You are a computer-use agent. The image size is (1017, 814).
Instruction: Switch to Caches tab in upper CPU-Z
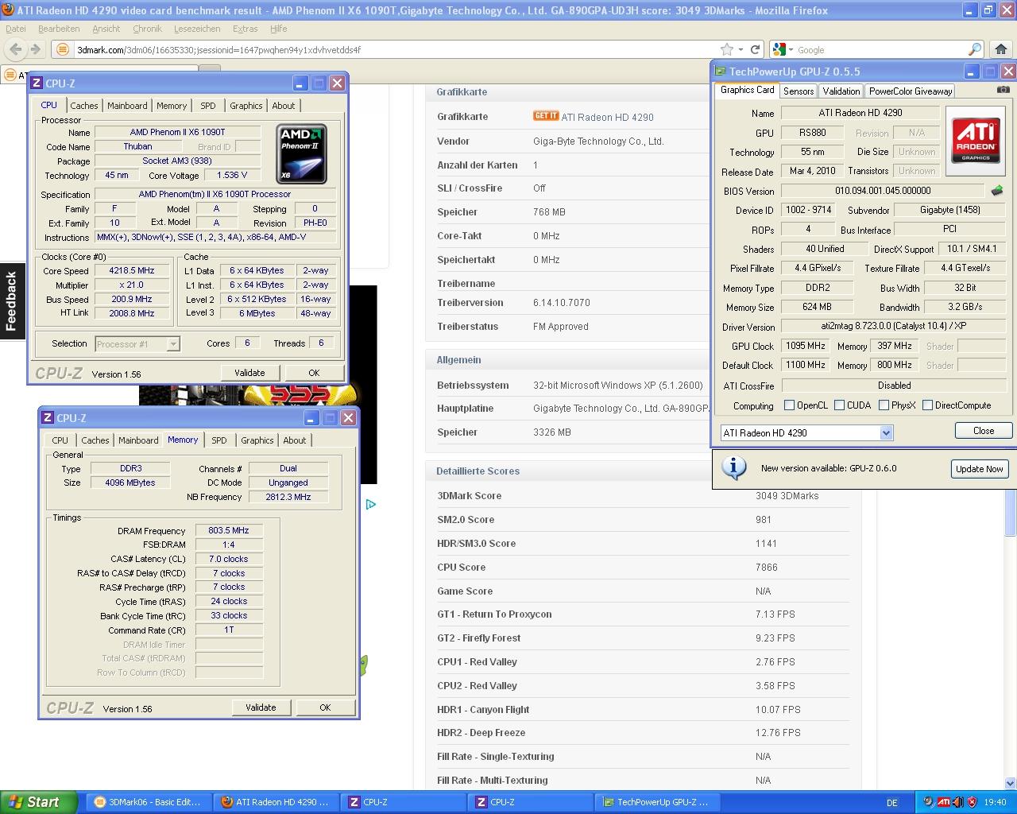click(x=84, y=106)
